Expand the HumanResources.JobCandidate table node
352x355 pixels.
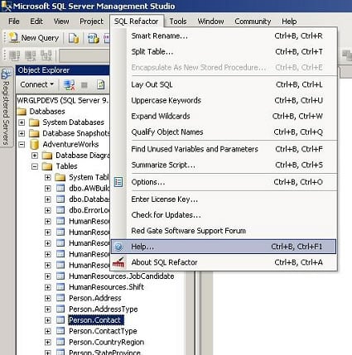click(x=48, y=276)
